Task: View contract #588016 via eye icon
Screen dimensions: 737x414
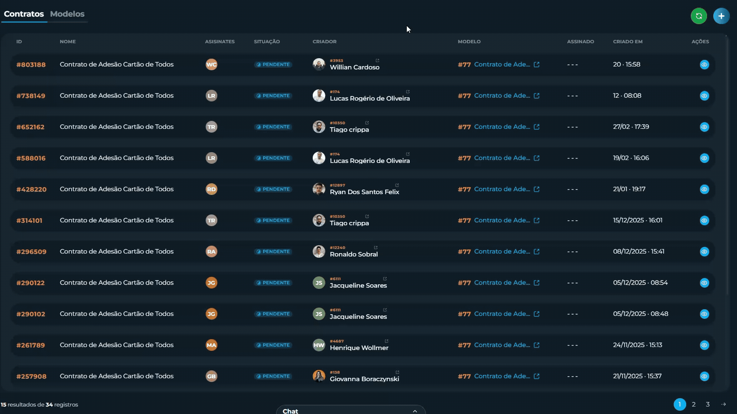Action: point(704,158)
